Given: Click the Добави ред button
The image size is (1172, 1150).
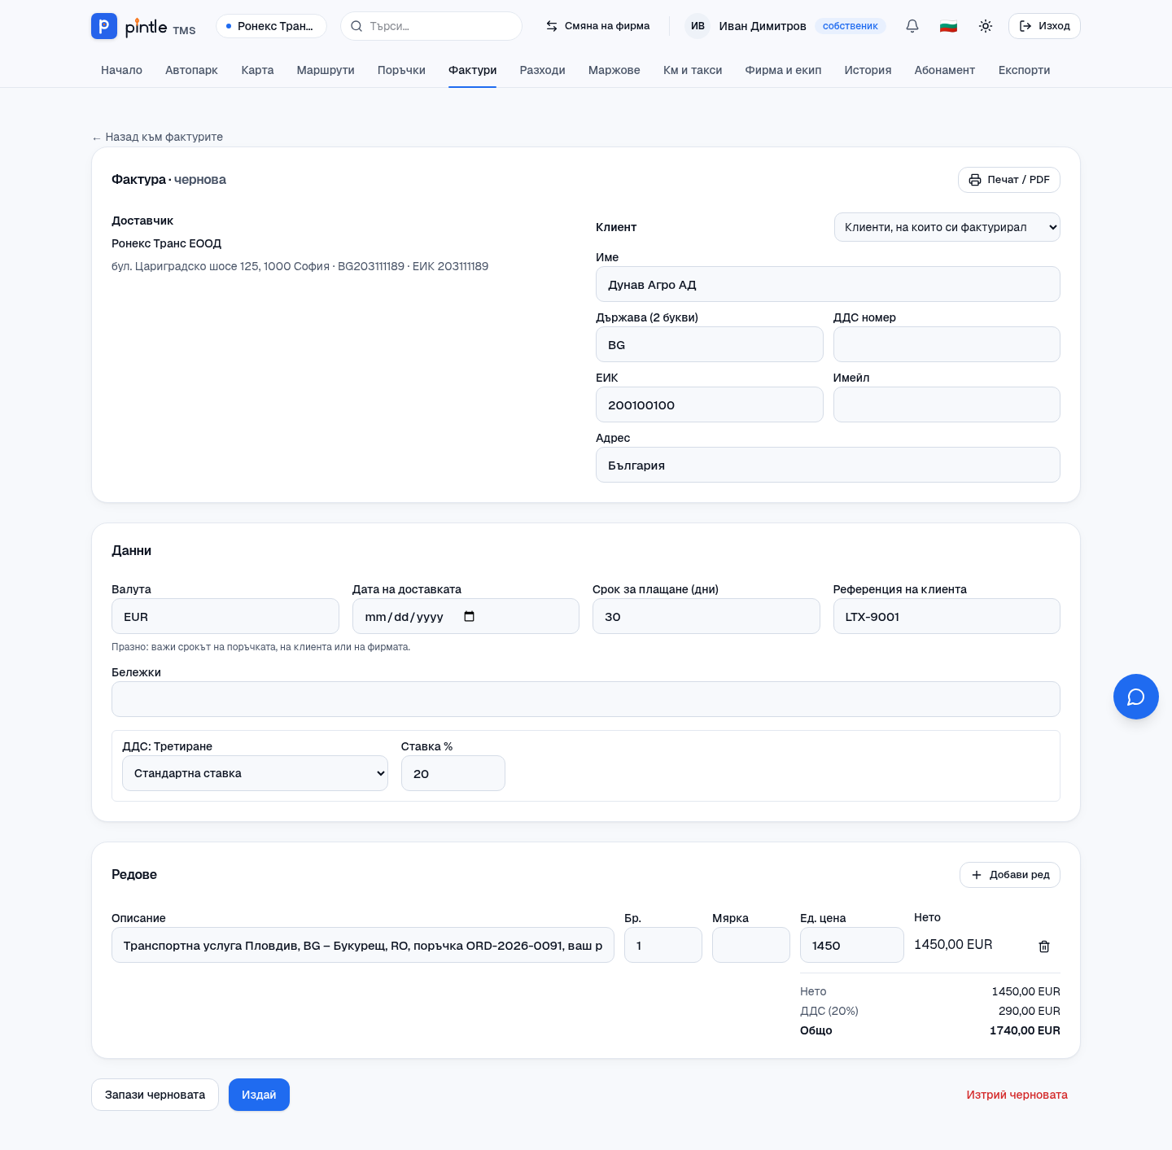Looking at the screenshot, I should (x=1010, y=875).
